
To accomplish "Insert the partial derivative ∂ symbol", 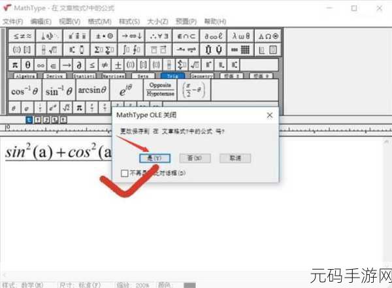I will (x=79, y=65).
